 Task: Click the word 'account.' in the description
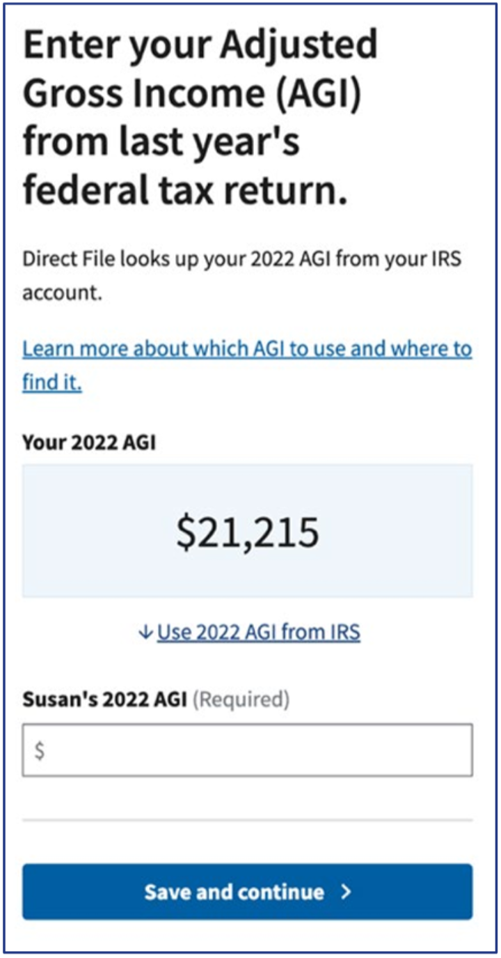coord(63,293)
